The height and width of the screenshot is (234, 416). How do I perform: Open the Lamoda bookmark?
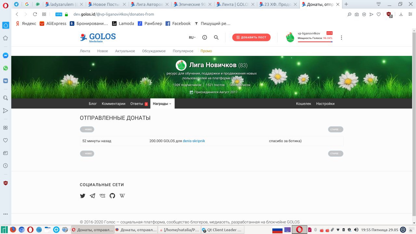point(123,23)
